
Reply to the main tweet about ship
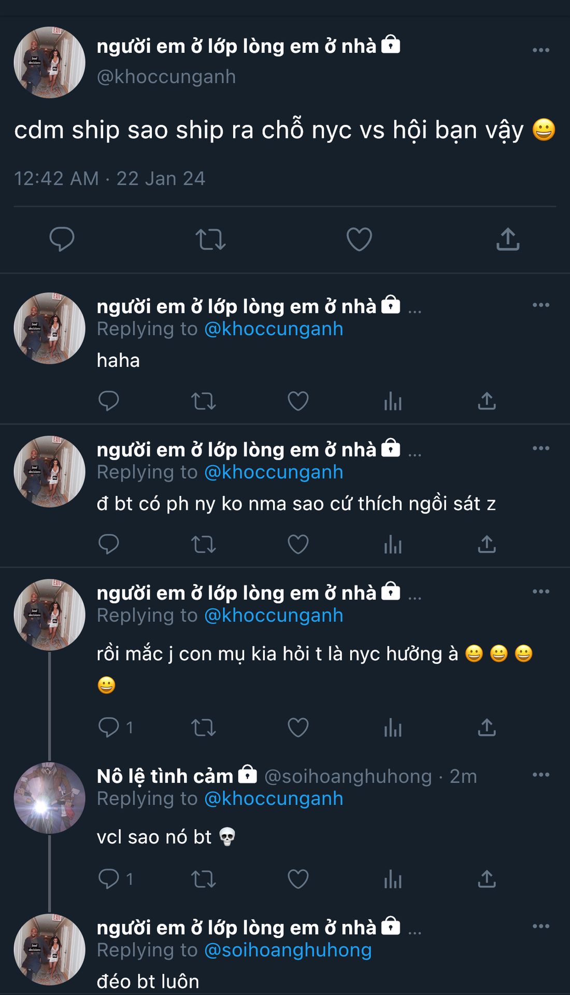(62, 239)
